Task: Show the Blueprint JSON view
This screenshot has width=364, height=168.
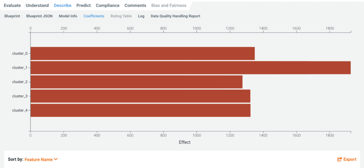Action: tap(39, 16)
